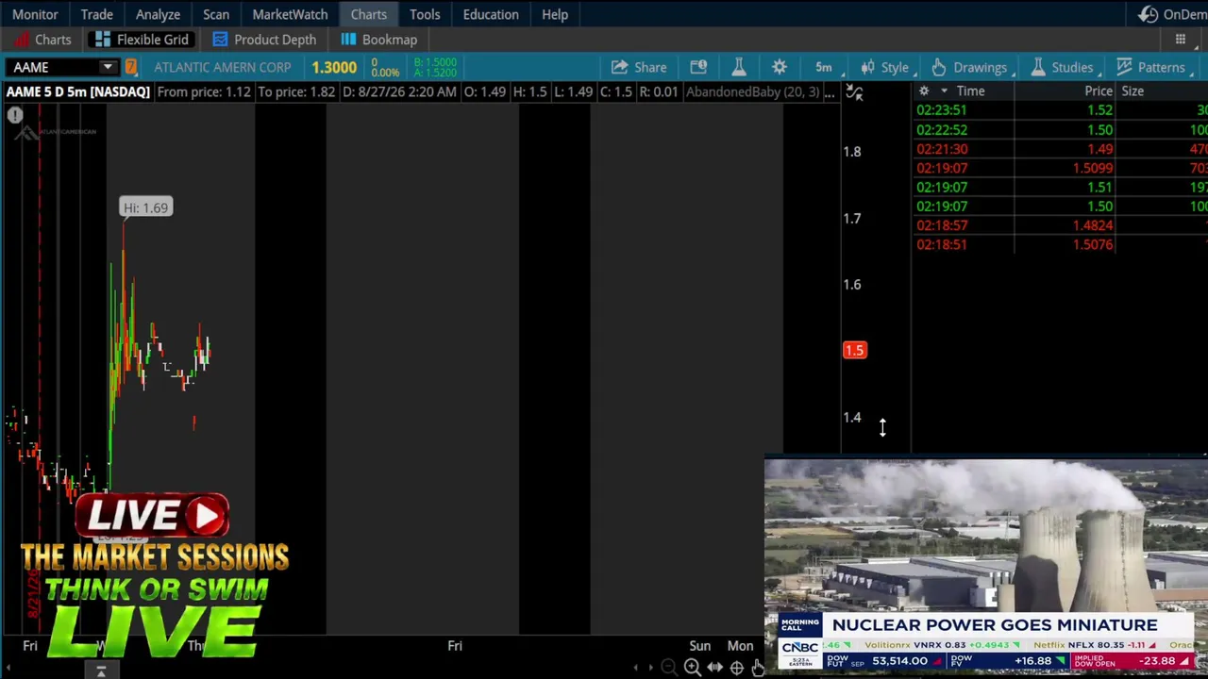Open the Product Depth subtab
The image size is (1208, 679).
(264, 40)
